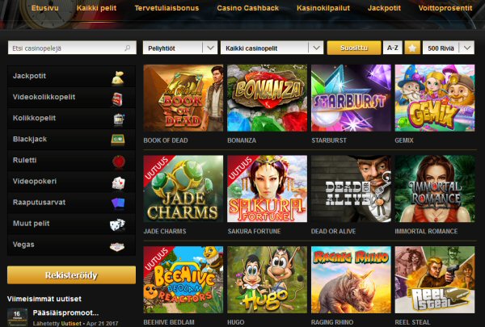The image size is (485, 327).
Task: Select the dice icon next to Muut pelit
Action: coord(117,224)
